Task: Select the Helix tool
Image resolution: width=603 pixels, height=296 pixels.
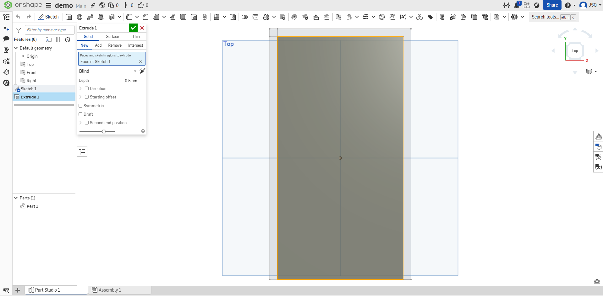Action: click(x=365, y=17)
